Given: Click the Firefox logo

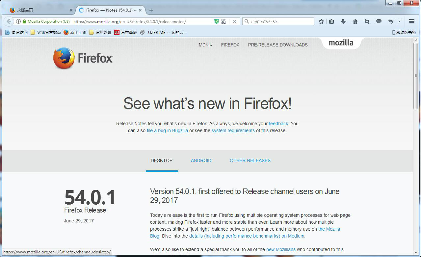Looking at the screenshot, I should 83,58.
